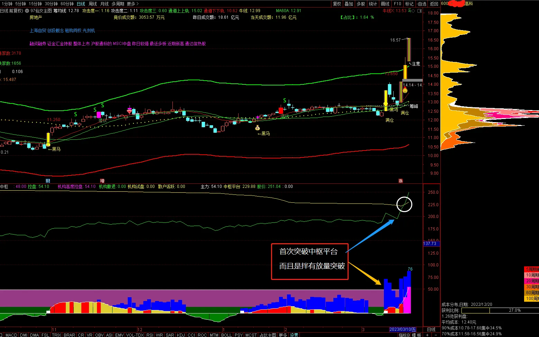The width and height of the screenshot is (539, 337).
Task: Select the 月线 monthly chart tab
Action: pyautogui.click(x=104, y=4)
